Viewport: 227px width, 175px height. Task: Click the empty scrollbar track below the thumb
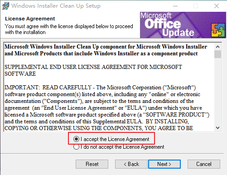(x=217, y=91)
